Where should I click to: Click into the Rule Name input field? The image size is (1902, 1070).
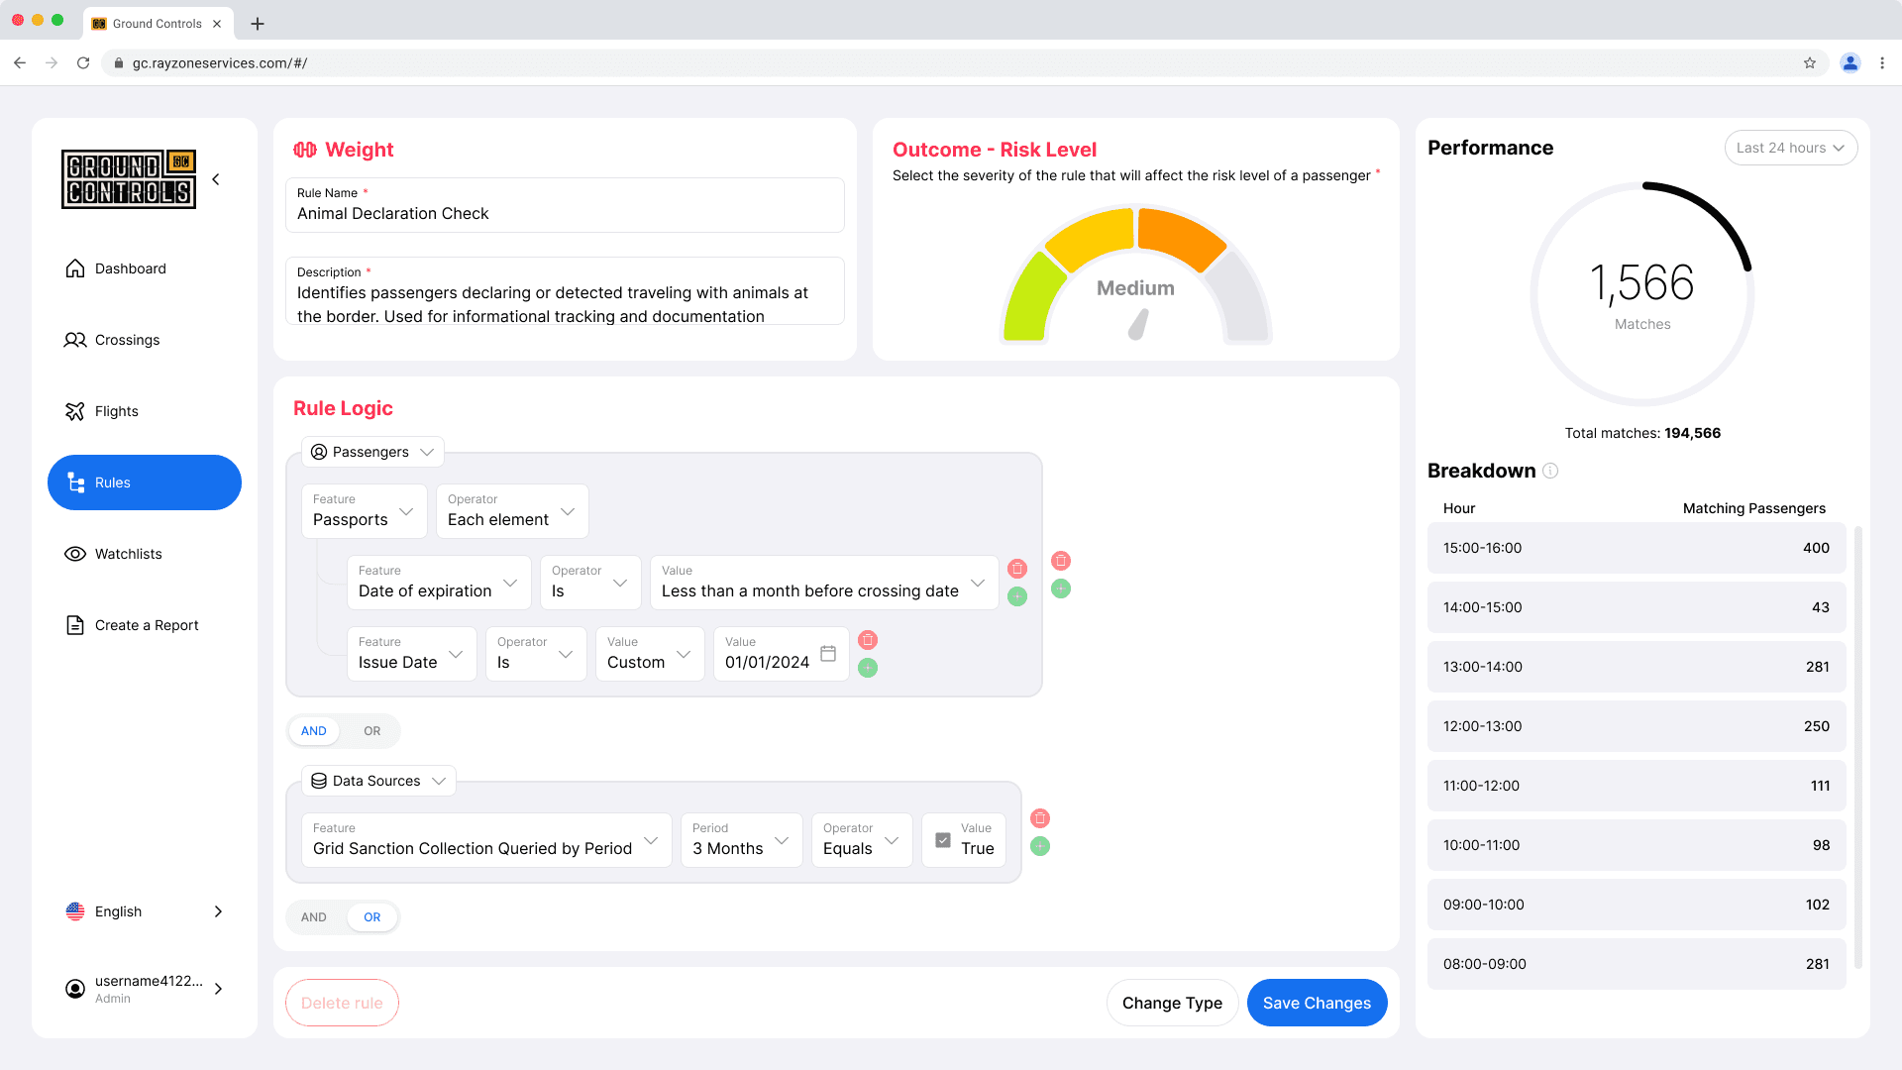point(565,213)
